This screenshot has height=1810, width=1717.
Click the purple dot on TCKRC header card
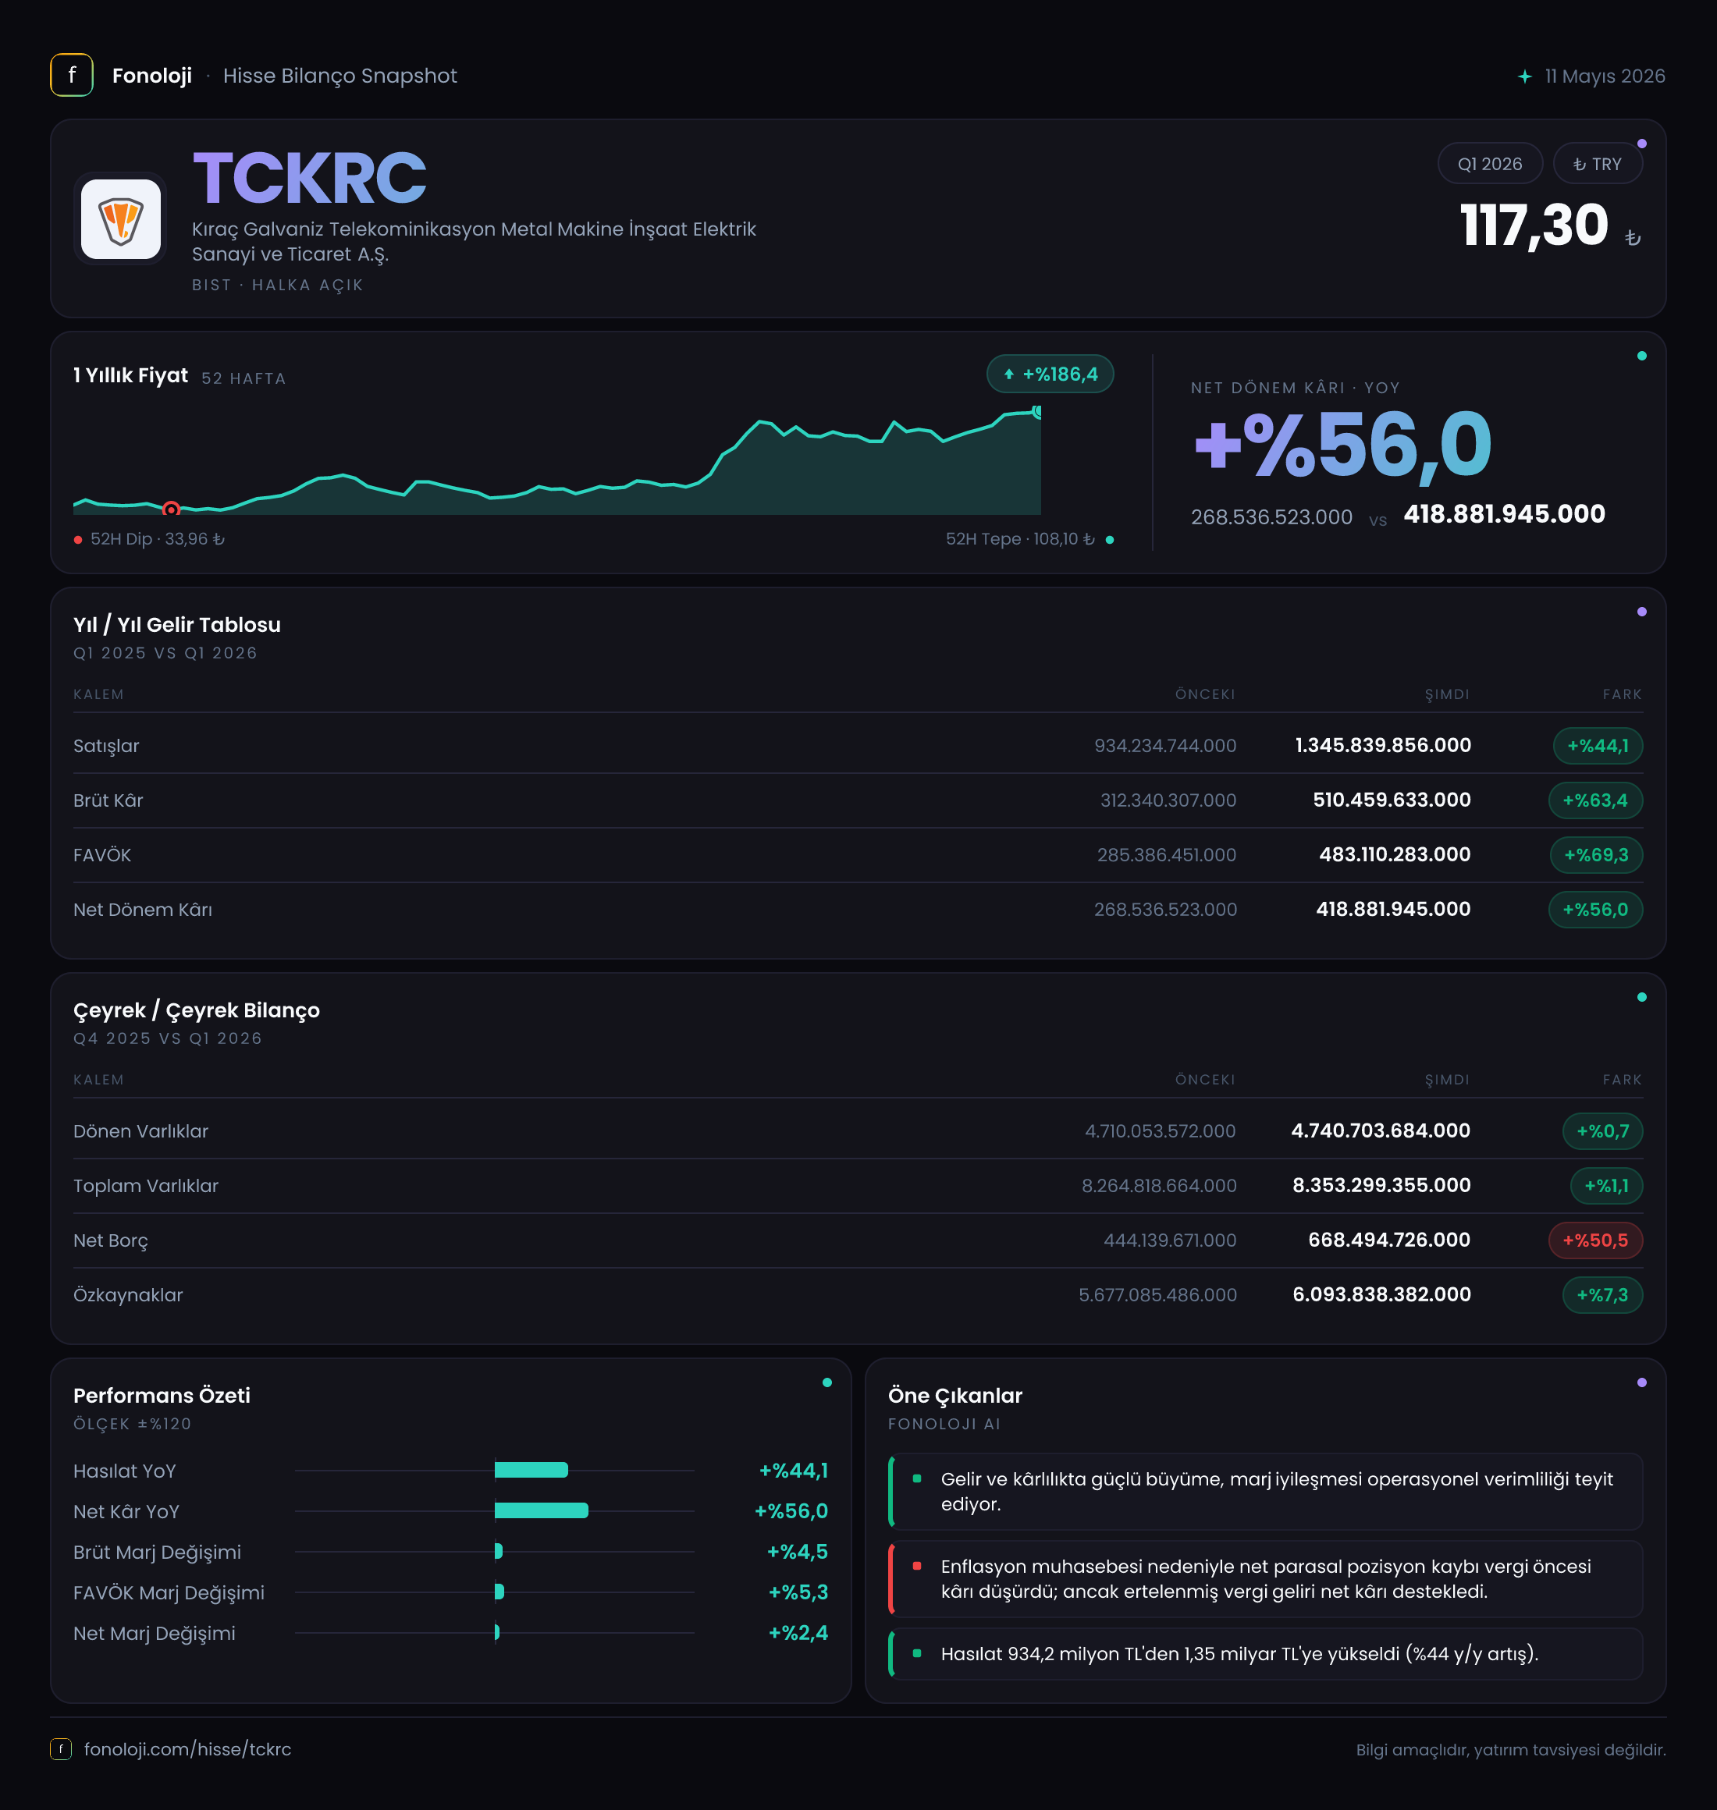[x=1642, y=144]
